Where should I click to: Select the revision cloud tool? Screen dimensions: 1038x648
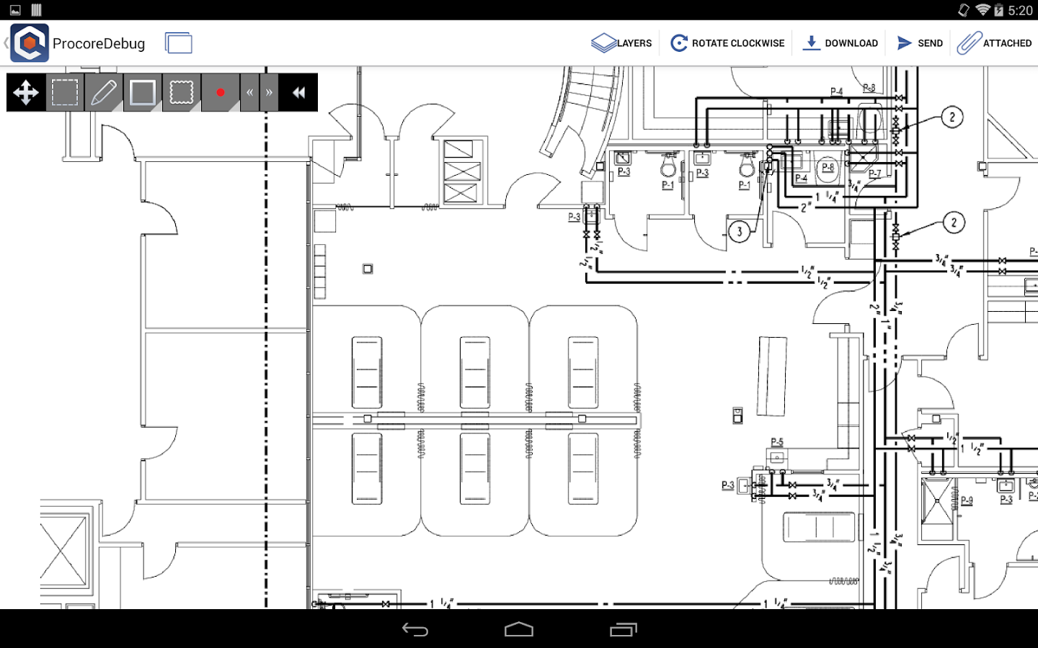(181, 92)
